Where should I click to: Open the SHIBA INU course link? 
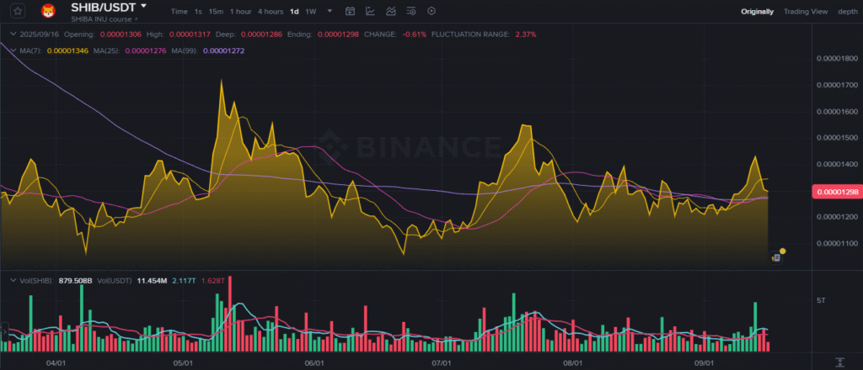(101, 19)
